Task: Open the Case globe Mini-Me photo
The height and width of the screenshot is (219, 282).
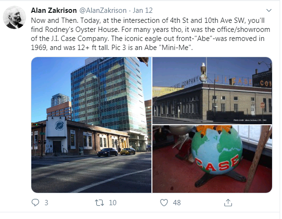Action: coord(212,159)
